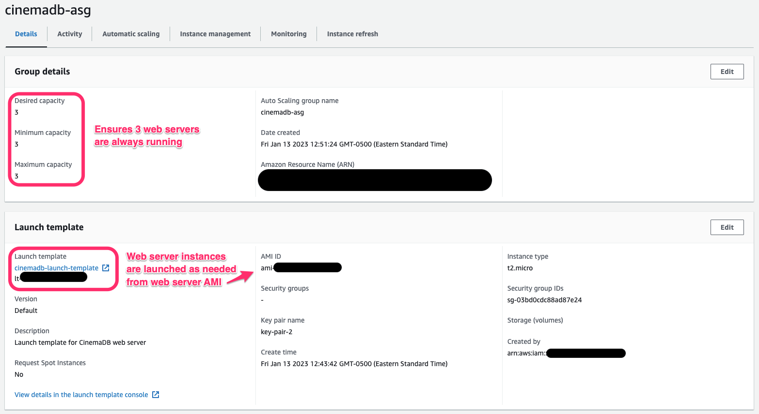Click the Desired capacity label
The height and width of the screenshot is (414, 759).
[39, 101]
